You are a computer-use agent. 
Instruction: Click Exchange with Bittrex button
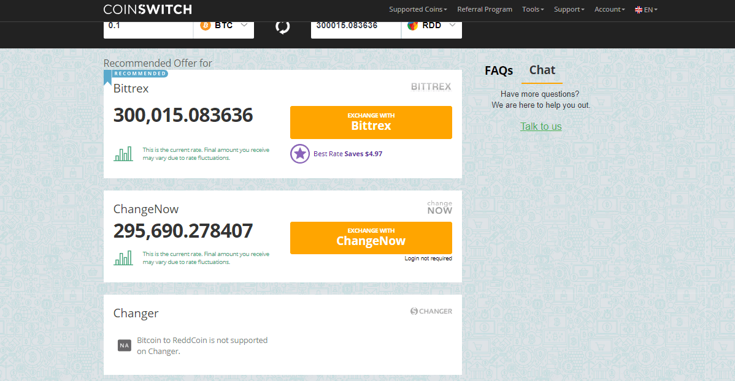click(371, 122)
